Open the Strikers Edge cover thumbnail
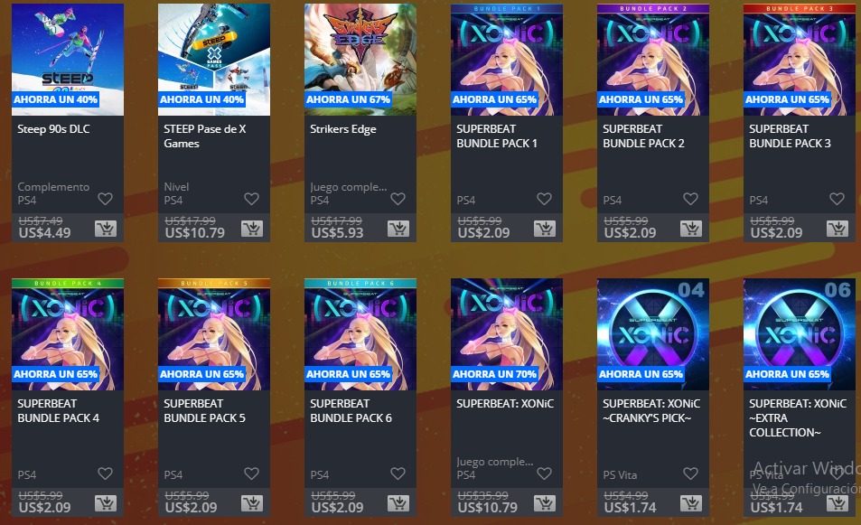The image size is (861, 525). pos(360,60)
